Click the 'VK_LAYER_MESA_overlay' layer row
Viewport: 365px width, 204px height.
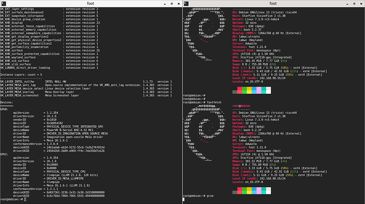pyautogui.click(x=86, y=92)
